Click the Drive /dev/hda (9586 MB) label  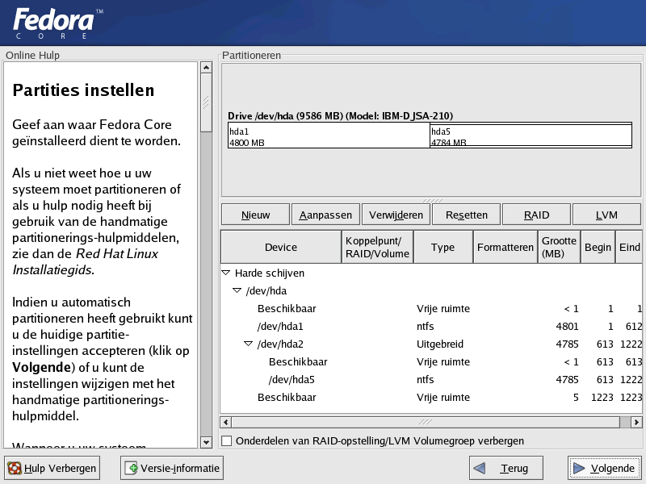(x=340, y=116)
